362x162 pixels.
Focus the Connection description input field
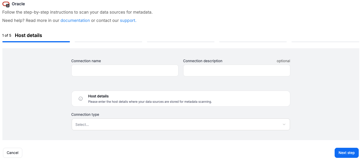[x=236, y=70]
